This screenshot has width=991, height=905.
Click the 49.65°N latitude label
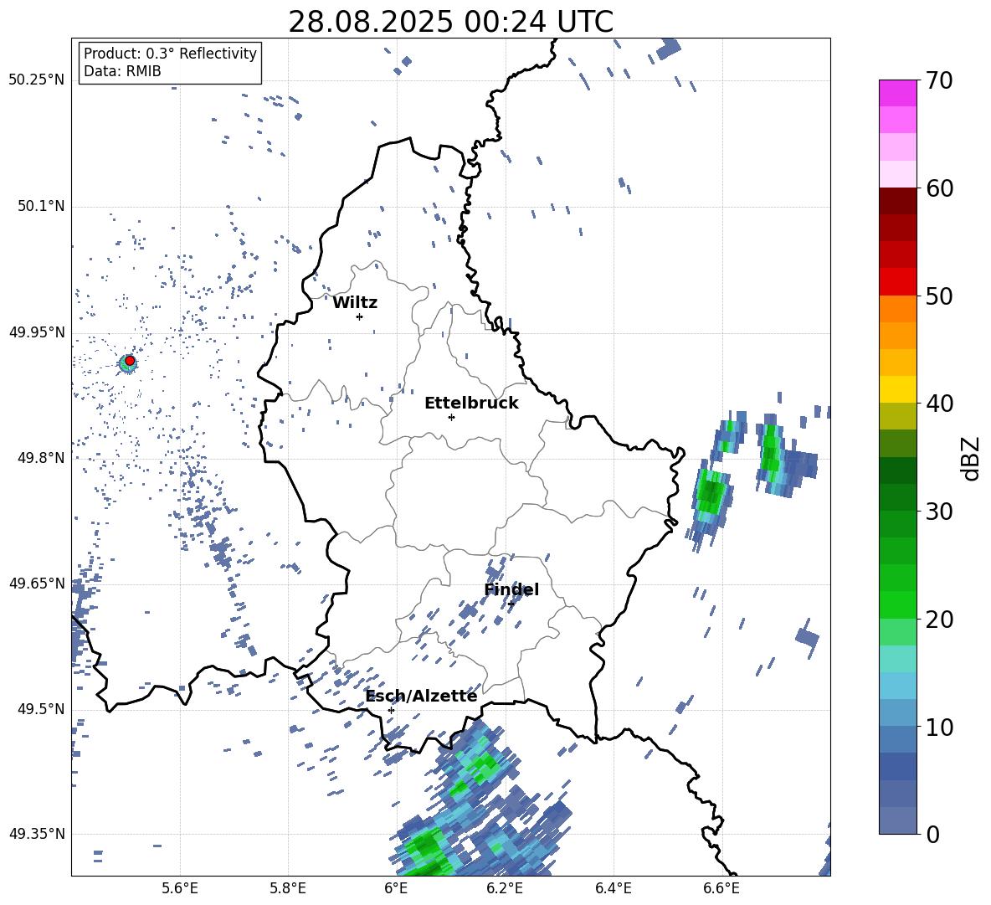pos(37,583)
